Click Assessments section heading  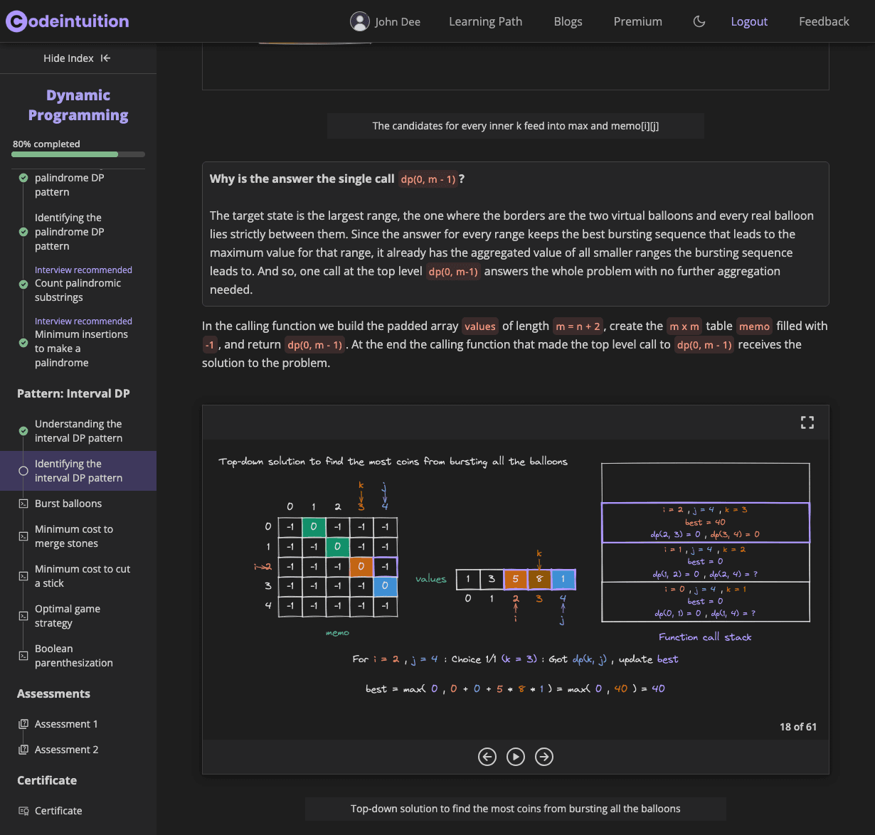pyautogui.click(x=53, y=693)
